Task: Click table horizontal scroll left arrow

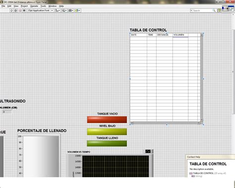Action: (132, 123)
